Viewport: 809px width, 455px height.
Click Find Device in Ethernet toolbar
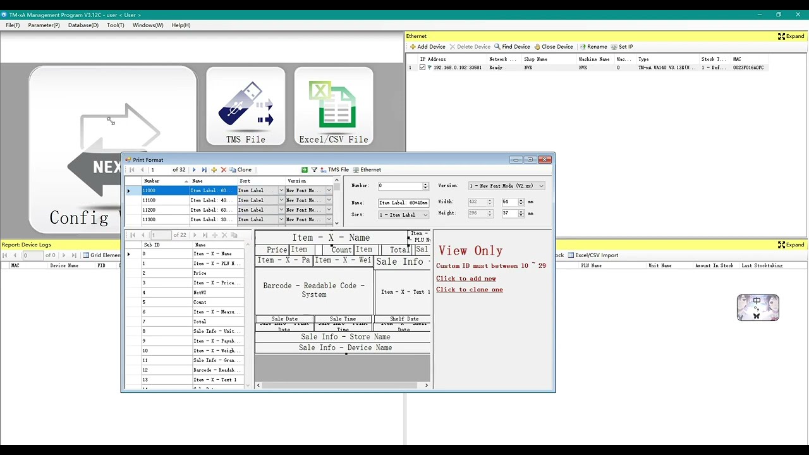tap(512, 47)
